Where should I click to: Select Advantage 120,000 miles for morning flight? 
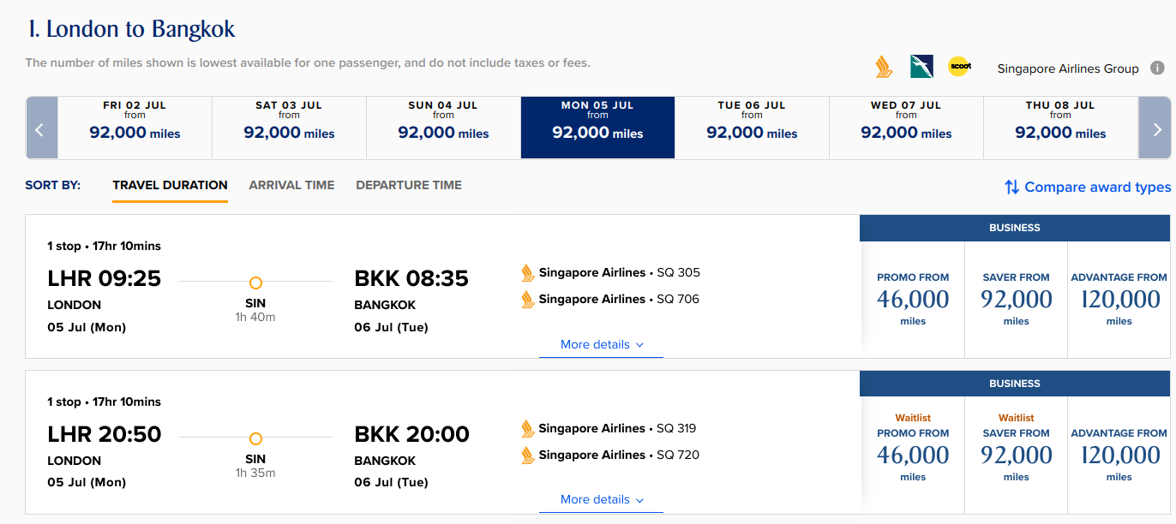point(1119,300)
